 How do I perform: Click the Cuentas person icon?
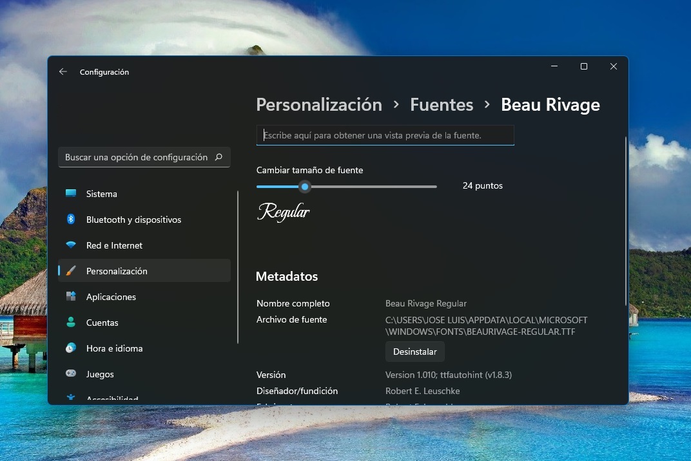point(71,323)
